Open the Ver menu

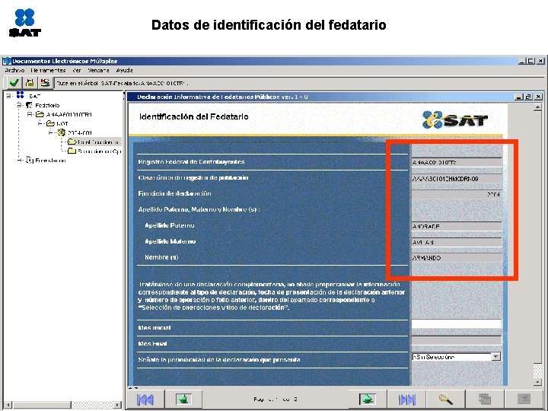point(77,70)
